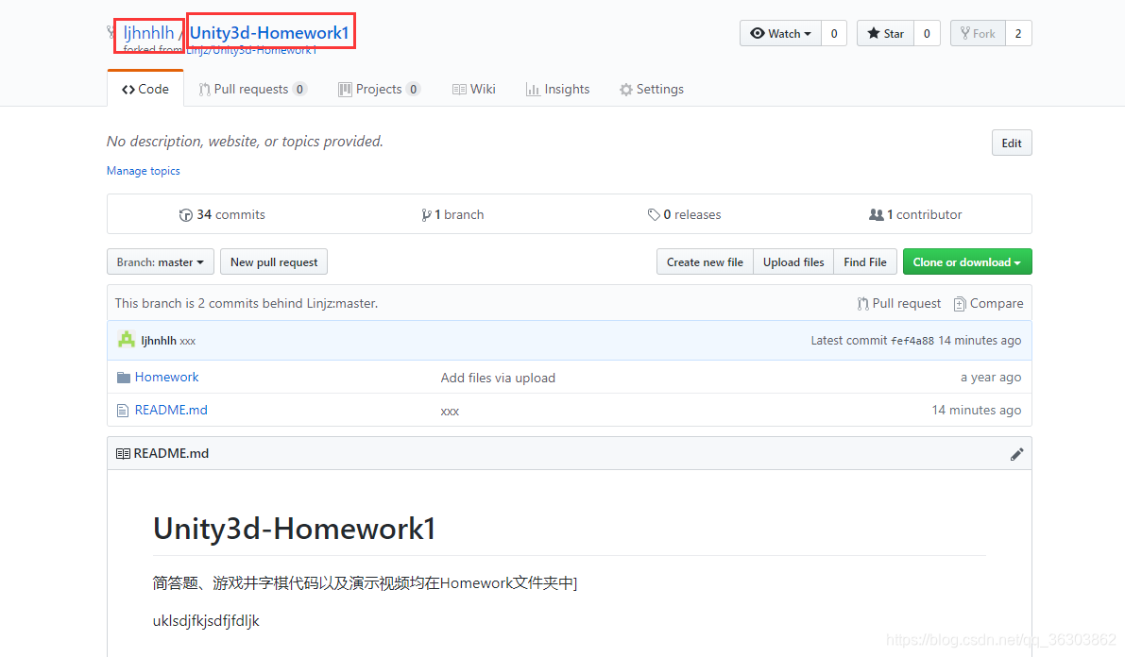Open the xxx commit message for README.md

point(450,412)
